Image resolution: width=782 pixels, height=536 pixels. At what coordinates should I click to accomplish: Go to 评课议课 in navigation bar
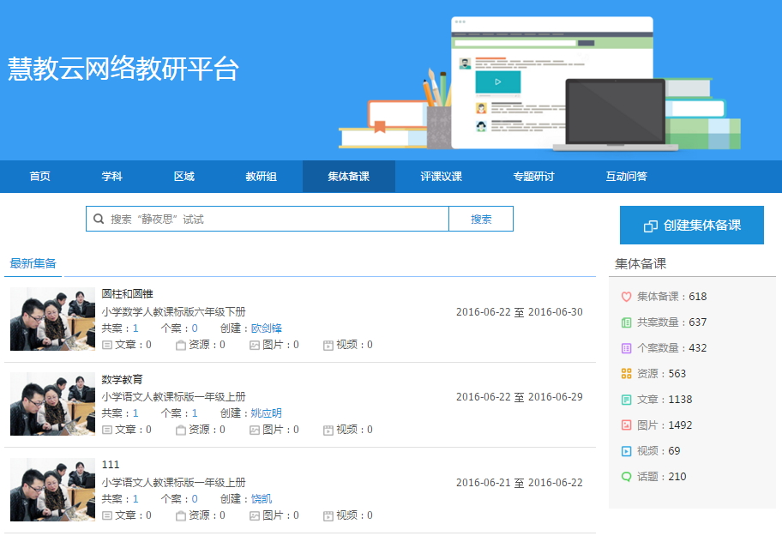(441, 177)
